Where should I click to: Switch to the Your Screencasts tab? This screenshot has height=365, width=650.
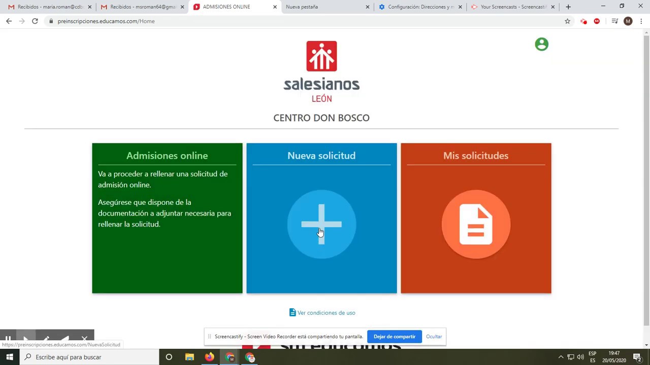pyautogui.click(x=513, y=7)
